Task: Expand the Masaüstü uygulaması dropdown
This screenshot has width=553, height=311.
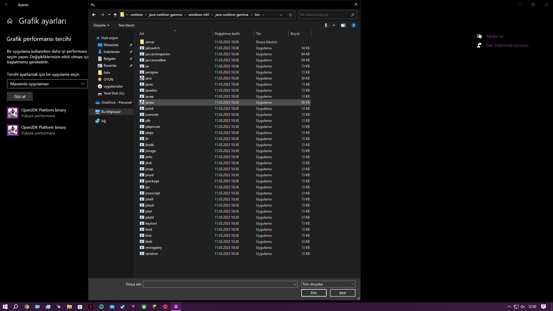Action: [47, 84]
